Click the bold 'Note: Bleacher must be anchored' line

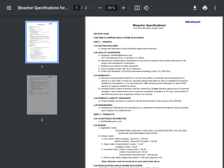[x=130, y=162]
